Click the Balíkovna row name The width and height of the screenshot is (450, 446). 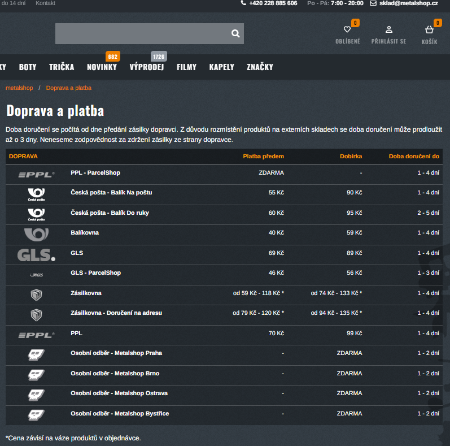pos(85,233)
